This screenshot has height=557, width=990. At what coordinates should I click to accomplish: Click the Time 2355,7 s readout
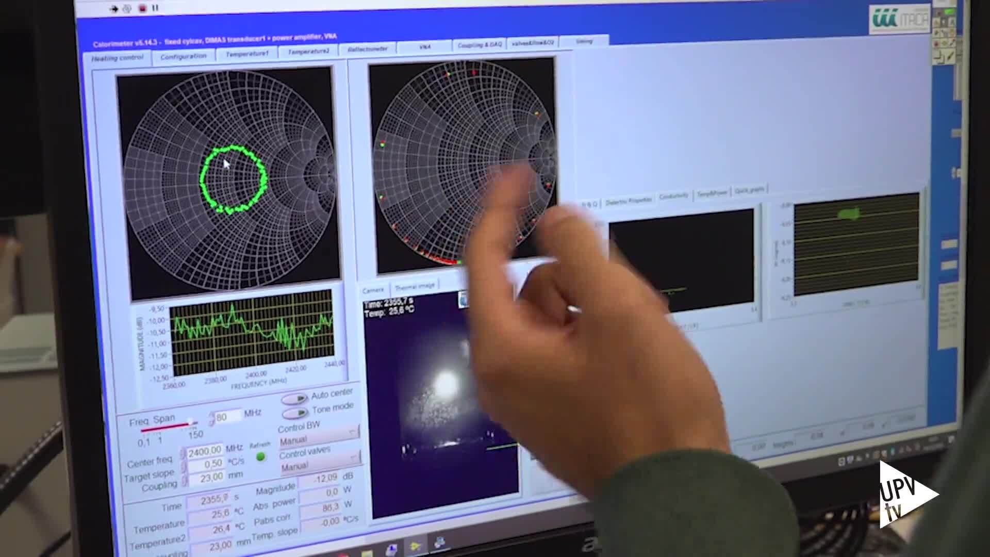209,500
